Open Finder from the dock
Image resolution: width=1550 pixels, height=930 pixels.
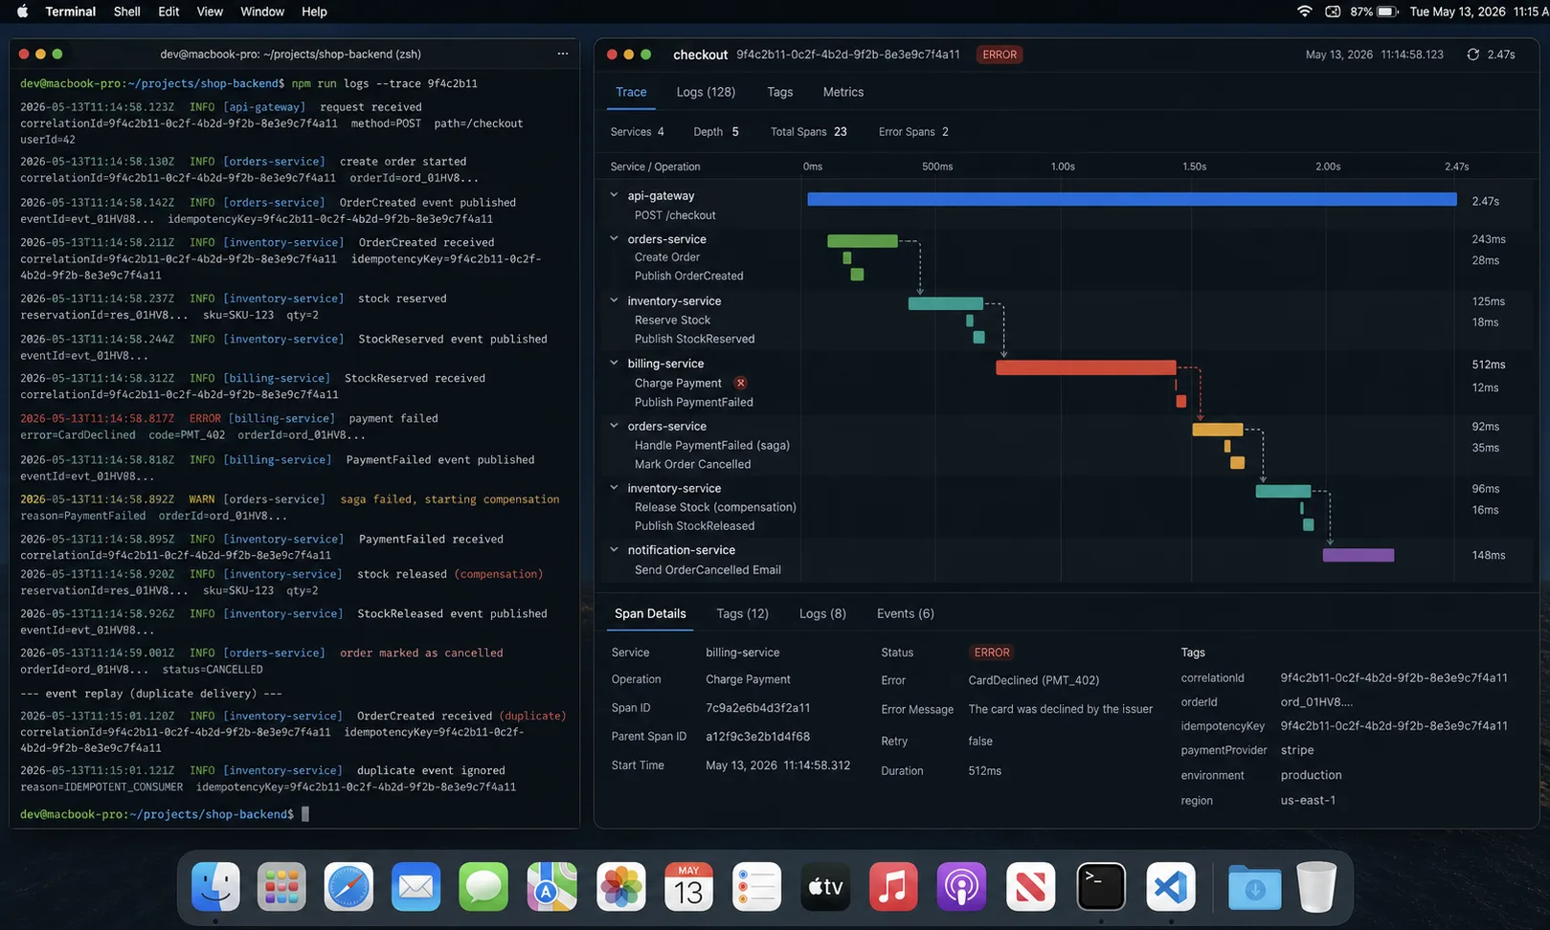[215, 886]
